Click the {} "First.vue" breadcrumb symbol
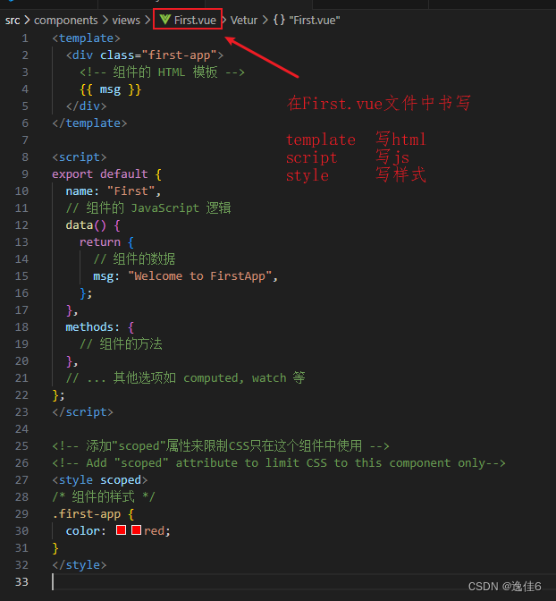The height and width of the screenshot is (601, 556). pos(307,20)
